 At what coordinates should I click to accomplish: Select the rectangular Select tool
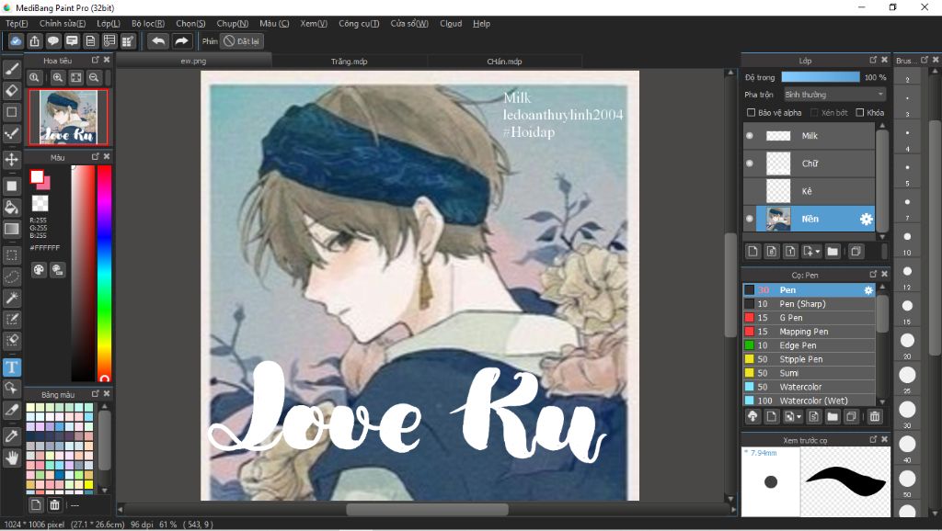[11, 255]
